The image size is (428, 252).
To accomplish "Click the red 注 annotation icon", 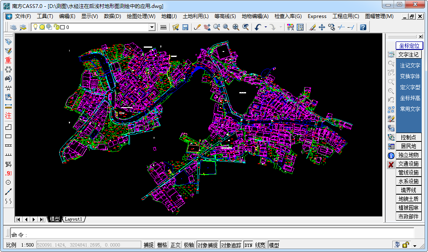I will tap(8, 116).
